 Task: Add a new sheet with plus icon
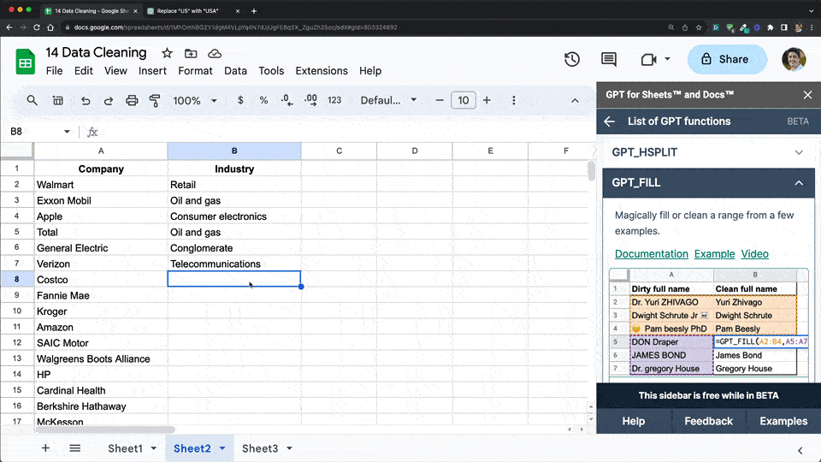[45, 447]
